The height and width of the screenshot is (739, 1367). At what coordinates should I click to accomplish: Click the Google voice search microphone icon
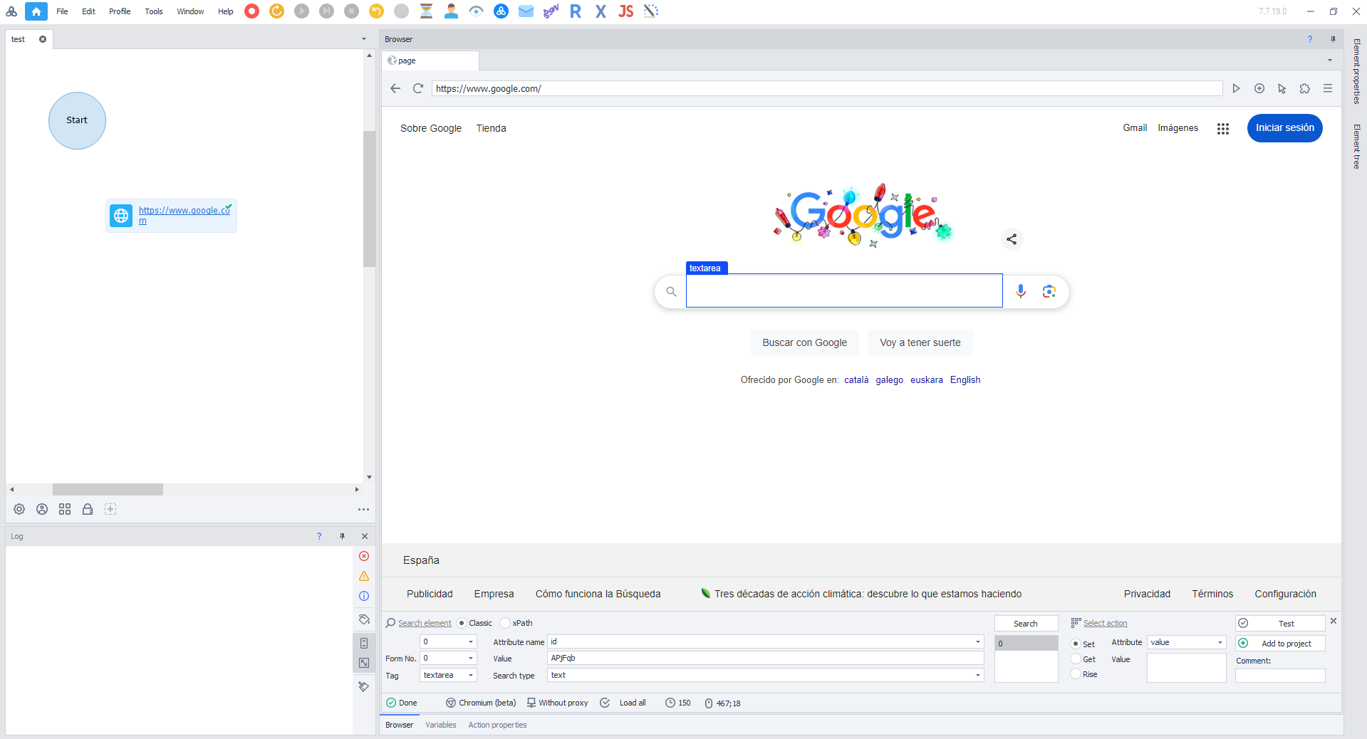(1021, 291)
